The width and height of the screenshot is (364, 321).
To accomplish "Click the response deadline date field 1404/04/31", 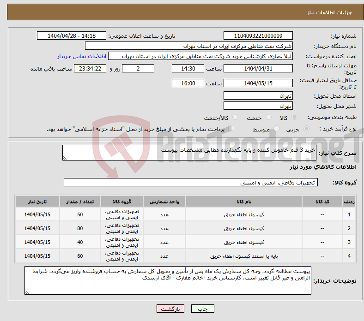I will (258, 69).
